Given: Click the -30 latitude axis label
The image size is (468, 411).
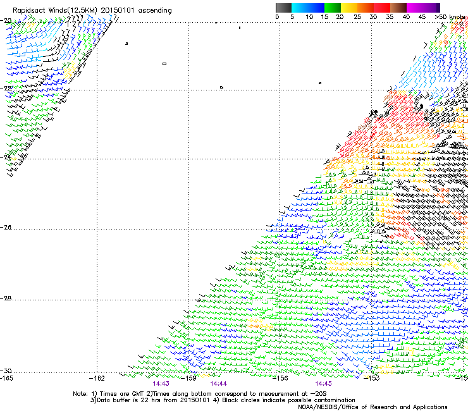Looking at the screenshot, I should coord(6,371).
